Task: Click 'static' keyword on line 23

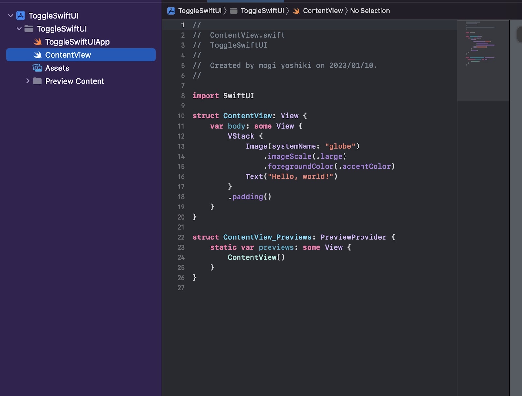Action: 223,247
